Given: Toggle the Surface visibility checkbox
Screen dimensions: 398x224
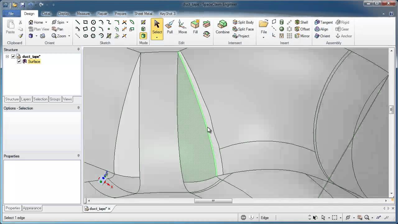Looking at the screenshot, I should click(x=19, y=61).
